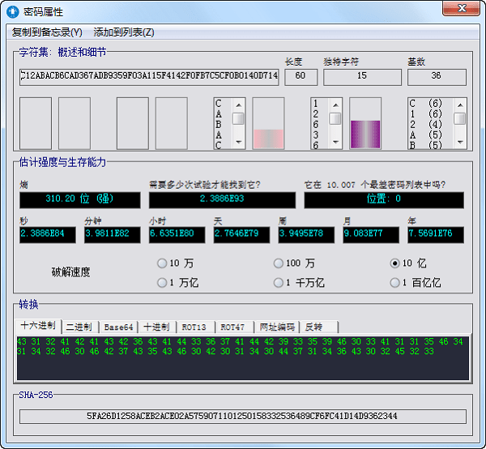Viewport: 486px width, 449px height.
Task: Open the 复制到备忘录(Y) menu
Action: click(x=47, y=32)
